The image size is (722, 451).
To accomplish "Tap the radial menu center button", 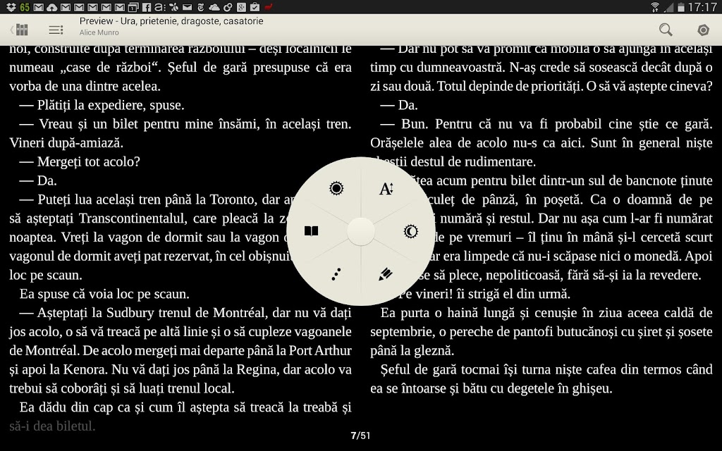I will point(361,231).
